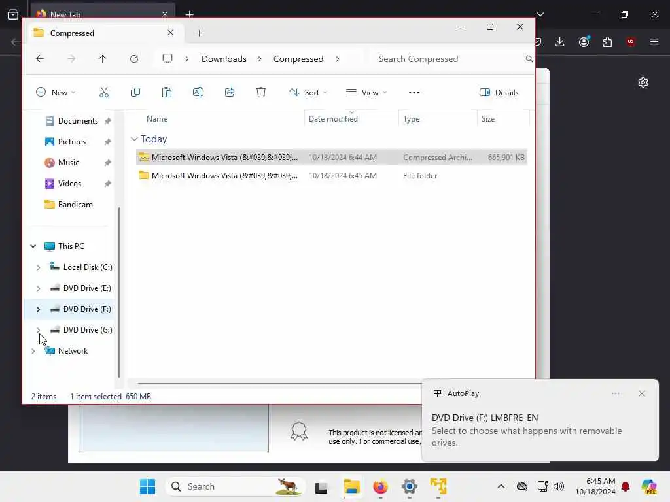Click the PC icon in address bar

coord(167,58)
